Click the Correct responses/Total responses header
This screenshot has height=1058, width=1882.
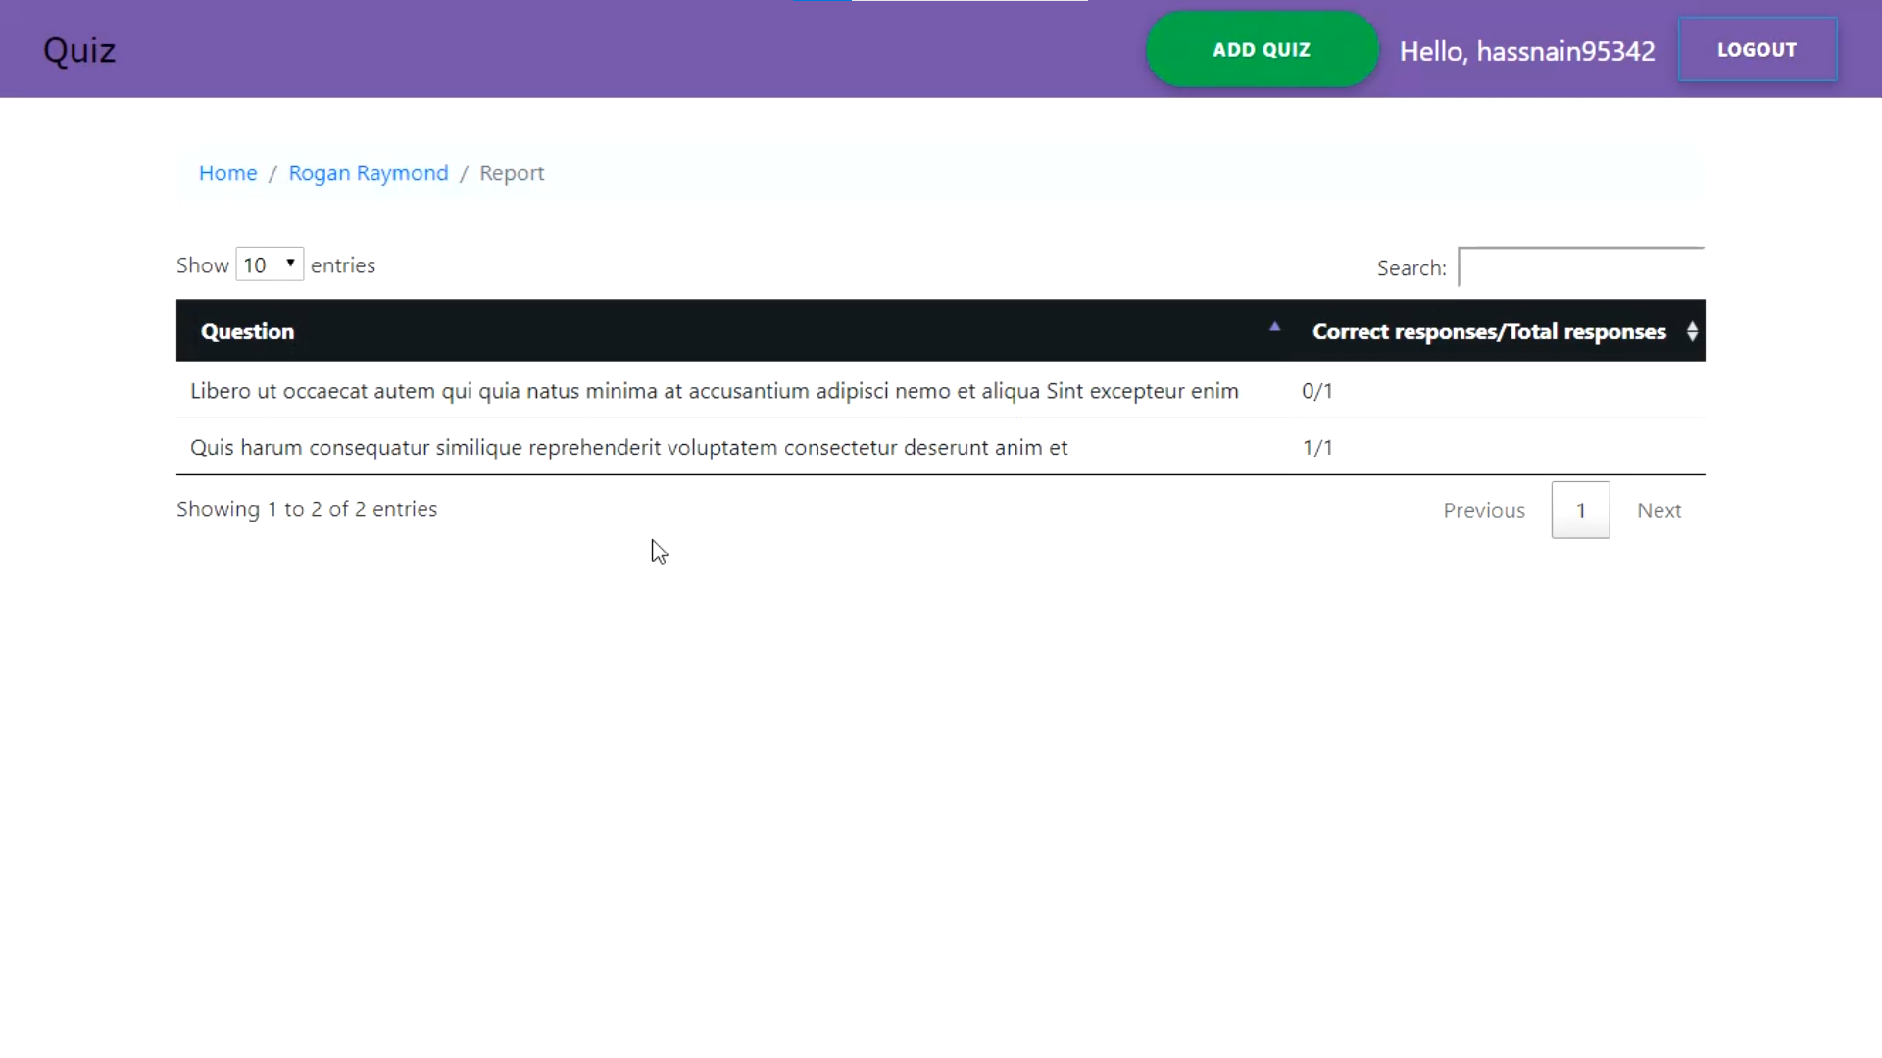(1488, 331)
